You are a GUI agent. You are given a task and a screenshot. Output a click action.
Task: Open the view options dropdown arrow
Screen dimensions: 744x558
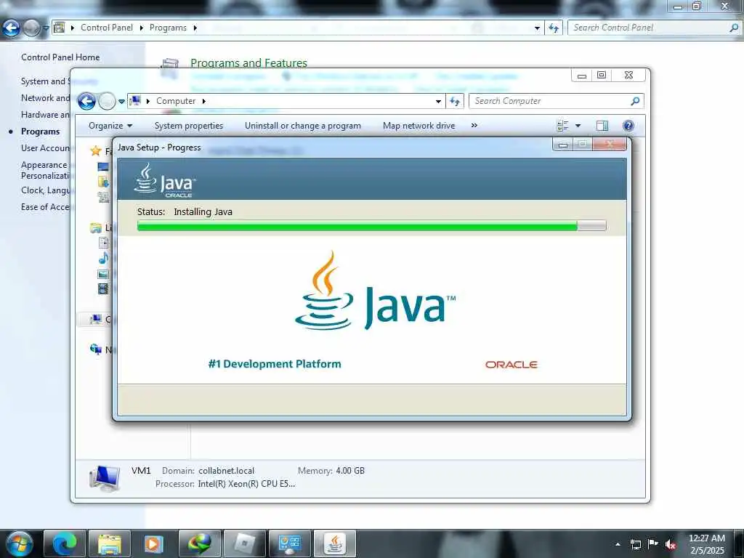tap(578, 126)
